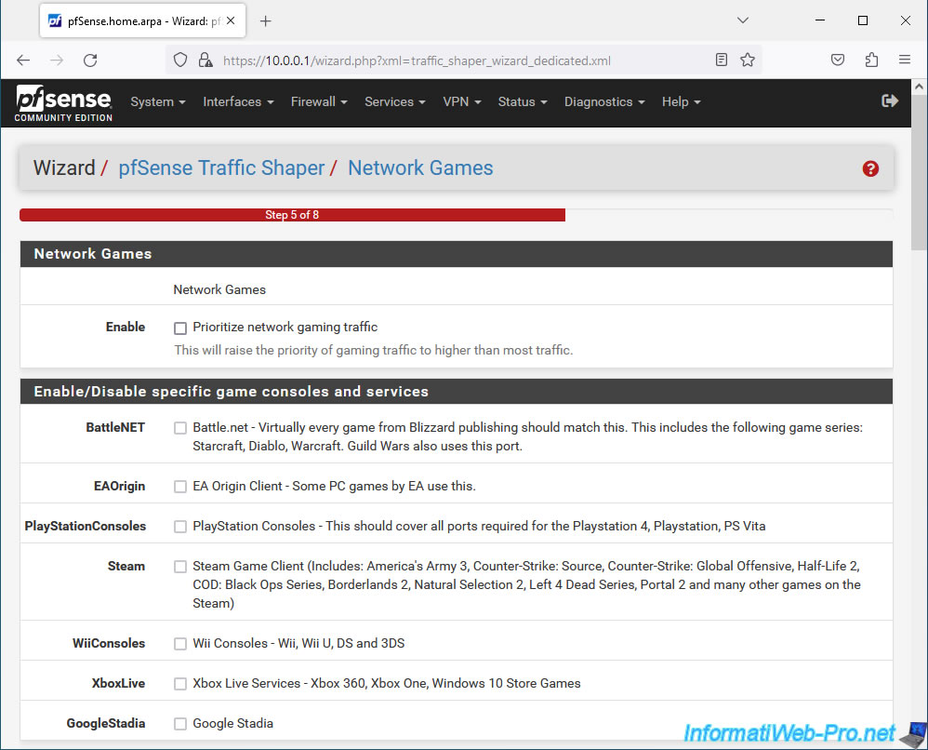Screen dimensions: 928x750
Task: Click 'Xbox Live Services - Xbox 360' description
Action: pyautogui.click(x=387, y=684)
